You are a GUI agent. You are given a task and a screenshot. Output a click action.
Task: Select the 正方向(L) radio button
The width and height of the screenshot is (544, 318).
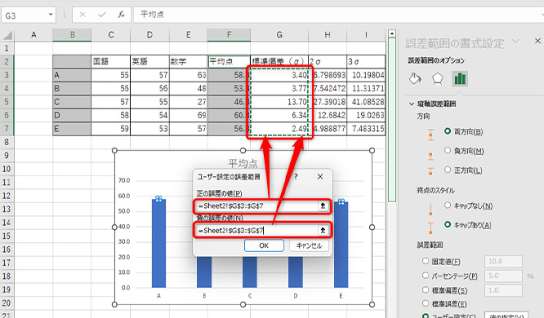tap(448, 170)
